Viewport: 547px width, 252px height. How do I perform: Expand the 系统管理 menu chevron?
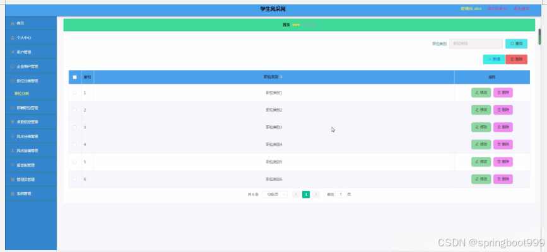pyautogui.click(x=50, y=193)
